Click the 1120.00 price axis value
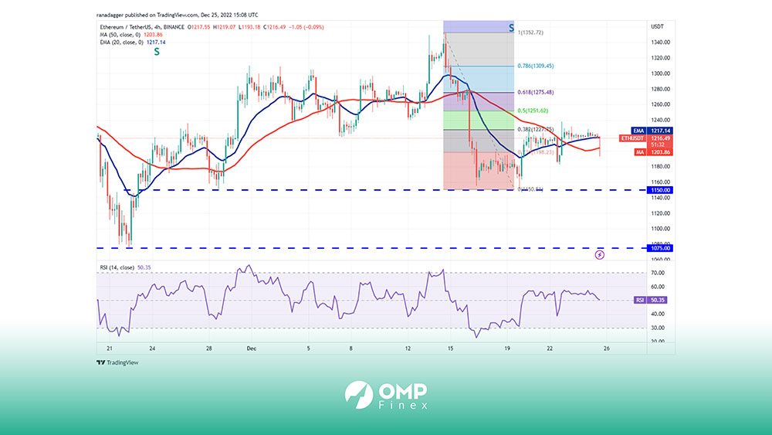772x435 pixels. 661,213
